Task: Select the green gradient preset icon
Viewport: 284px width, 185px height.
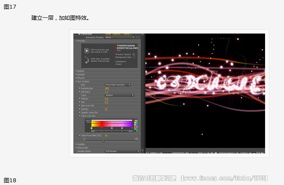Action: [136, 129]
